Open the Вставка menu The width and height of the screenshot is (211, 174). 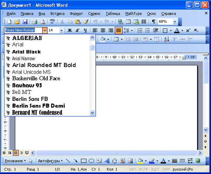(57, 14)
